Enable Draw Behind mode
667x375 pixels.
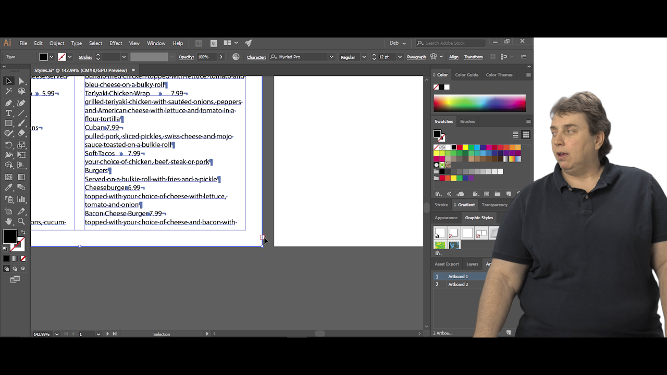click(x=15, y=269)
